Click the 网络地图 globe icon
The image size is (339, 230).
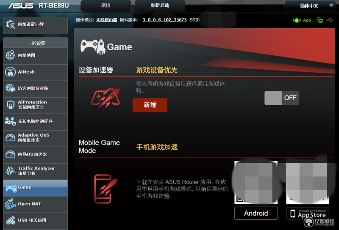[x=10, y=55]
